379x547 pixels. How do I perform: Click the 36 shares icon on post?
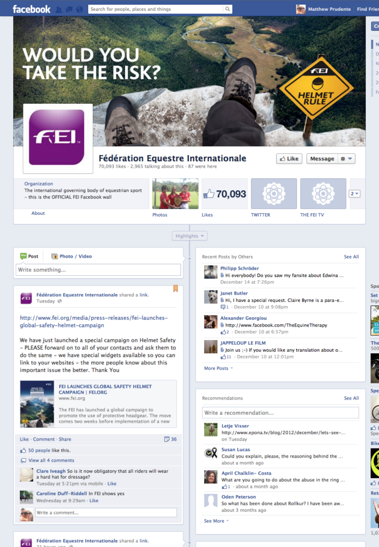click(x=170, y=439)
